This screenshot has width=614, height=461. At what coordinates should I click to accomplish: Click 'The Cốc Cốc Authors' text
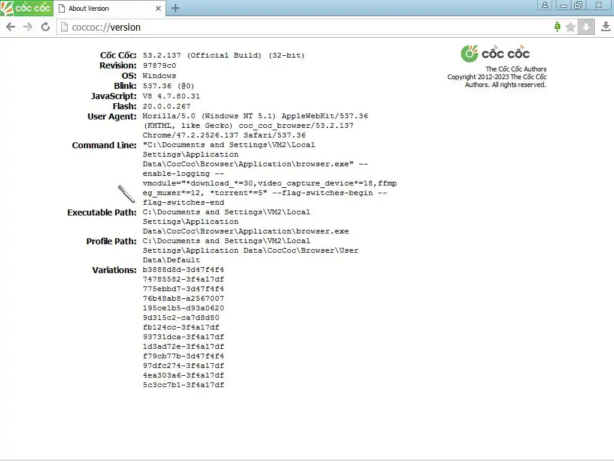pos(516,69)
